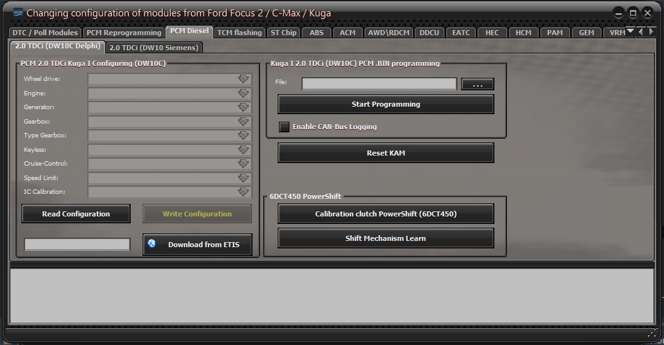This screenshot has height=345, width=664.
Task: Click Download from ETIS globe button
Action: [x=197, y=245]
